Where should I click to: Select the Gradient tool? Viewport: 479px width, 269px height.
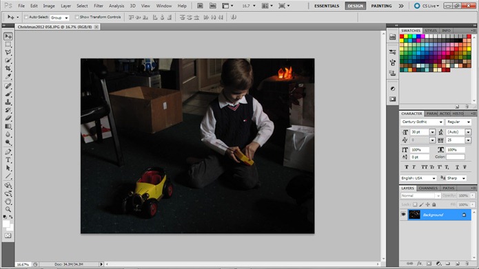8,126
